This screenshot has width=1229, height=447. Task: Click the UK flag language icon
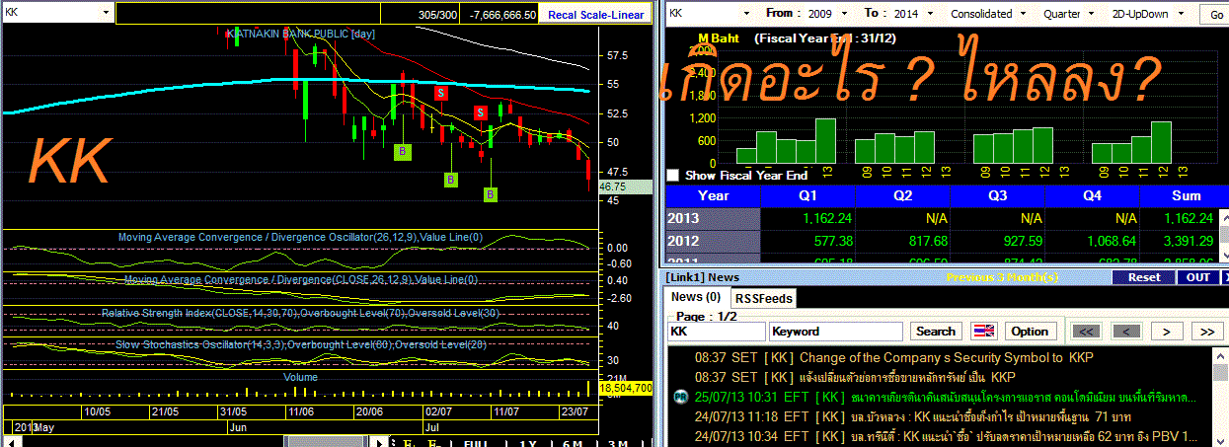984,332
